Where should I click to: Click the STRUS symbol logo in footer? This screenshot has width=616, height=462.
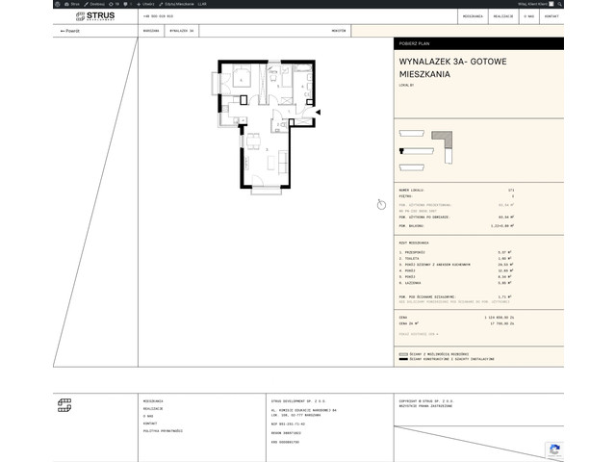64,404
